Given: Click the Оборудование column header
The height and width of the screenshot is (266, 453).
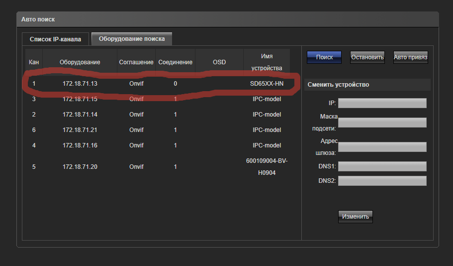Looking at the screenshot, I should (x=80, y=62).
